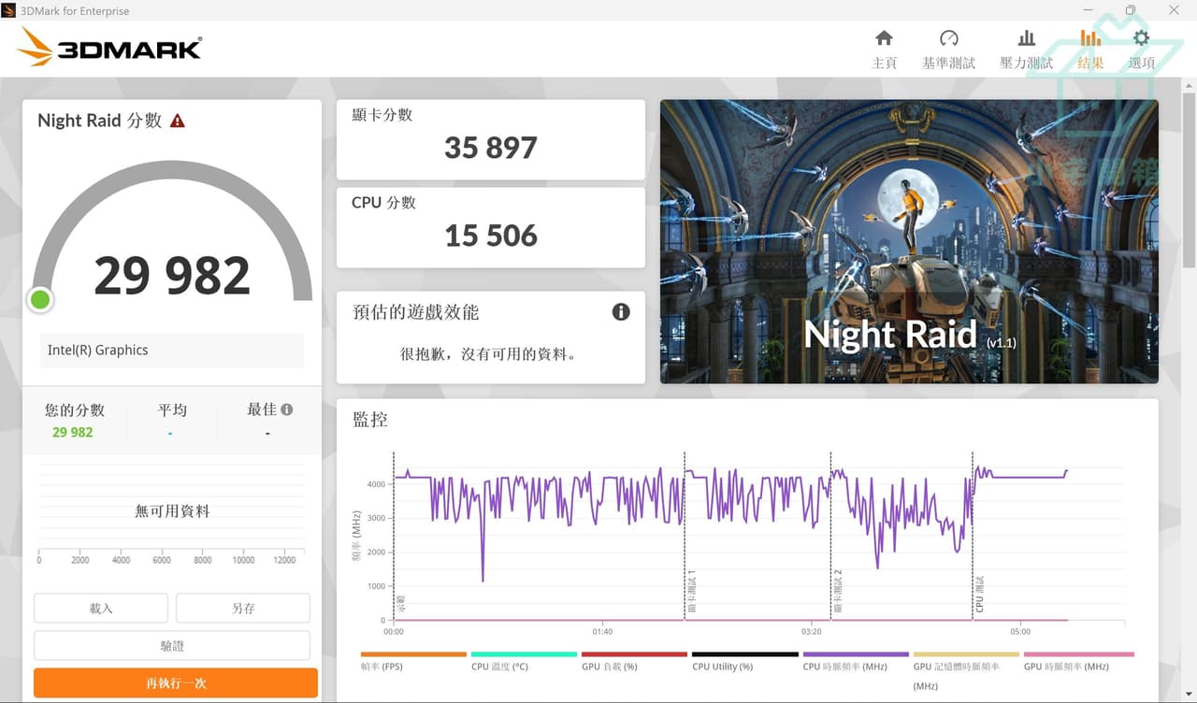Image resolution: width=1197 pixels, height=703 pixels.
Task: Click the info icon in 預估的遊戲效能
Action: tap(621, 312)
